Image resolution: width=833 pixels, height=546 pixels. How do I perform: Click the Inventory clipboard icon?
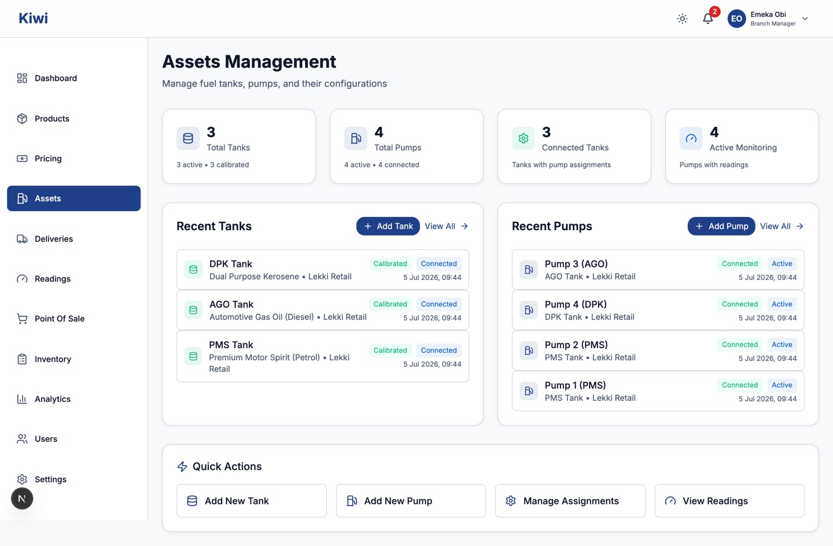[22, 359]
